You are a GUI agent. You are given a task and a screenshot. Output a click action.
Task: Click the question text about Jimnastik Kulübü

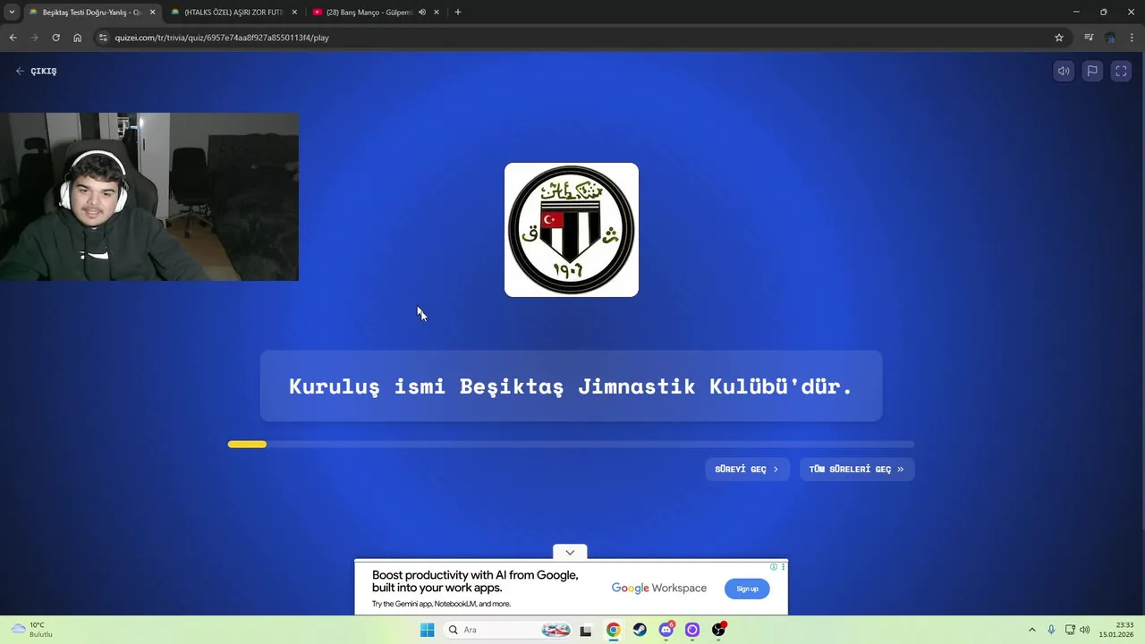point(571,386)
